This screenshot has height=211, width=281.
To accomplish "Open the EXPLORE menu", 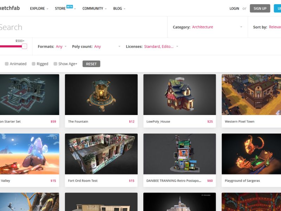I will pyautogui.click(x=39, y=8).
